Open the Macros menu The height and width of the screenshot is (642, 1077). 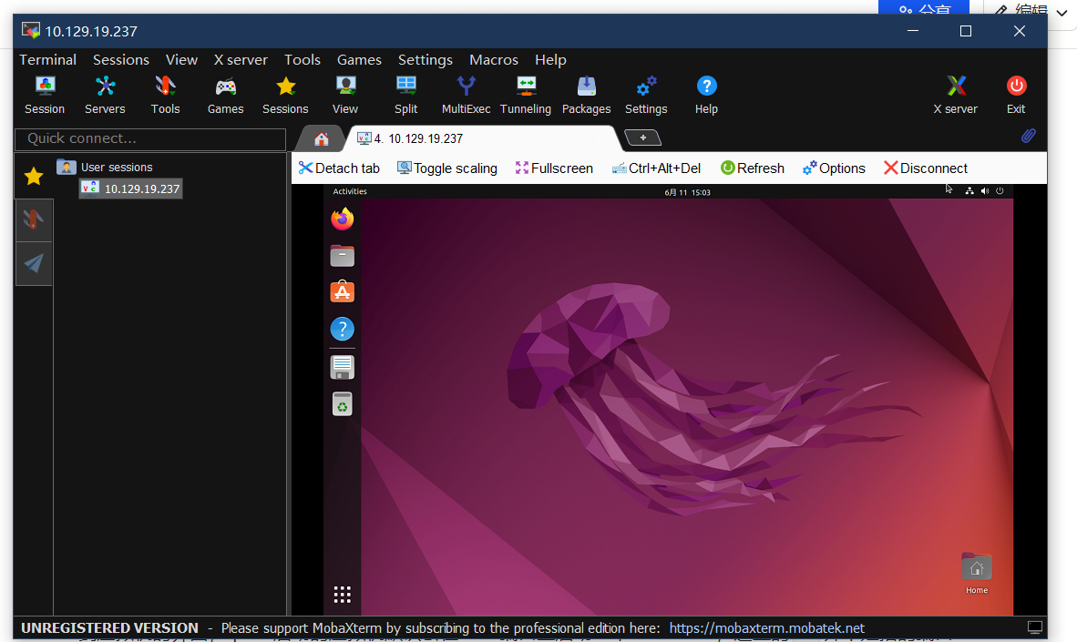pyautogui.click(x=494, y=60)
